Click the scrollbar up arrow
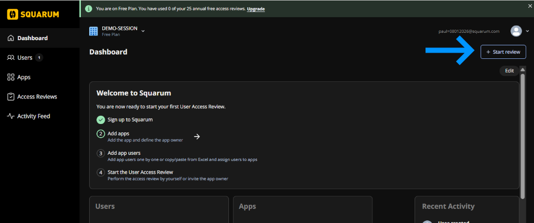Image resolution: width=534 pixels, height=223 pixels. pyautogui.click(x=523, y=69)
